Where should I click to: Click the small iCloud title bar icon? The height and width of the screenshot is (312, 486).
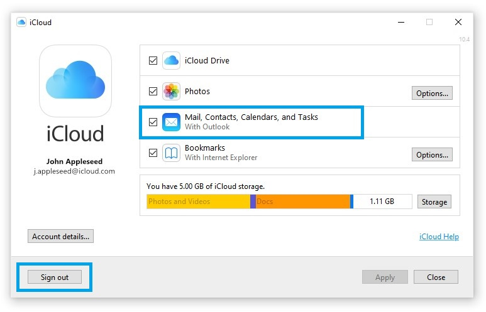click(21, 23)
